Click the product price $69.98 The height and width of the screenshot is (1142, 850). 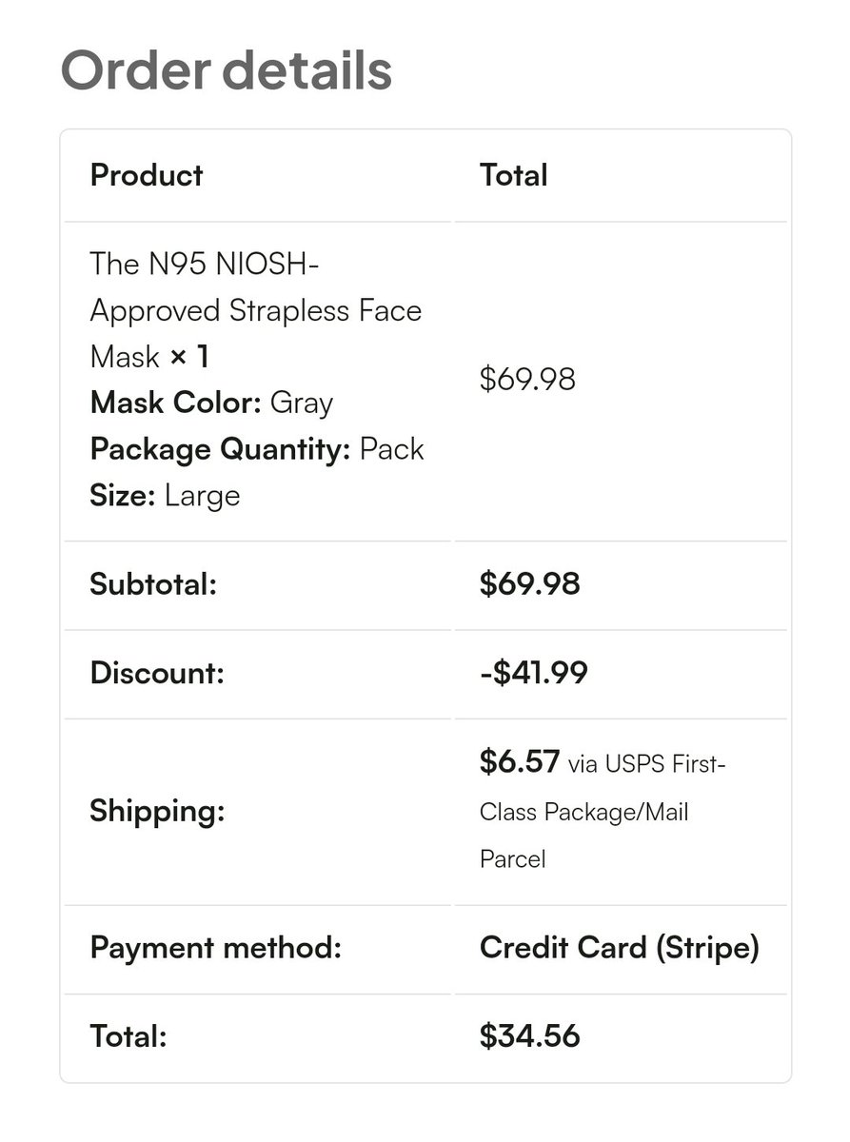point(528,380)
